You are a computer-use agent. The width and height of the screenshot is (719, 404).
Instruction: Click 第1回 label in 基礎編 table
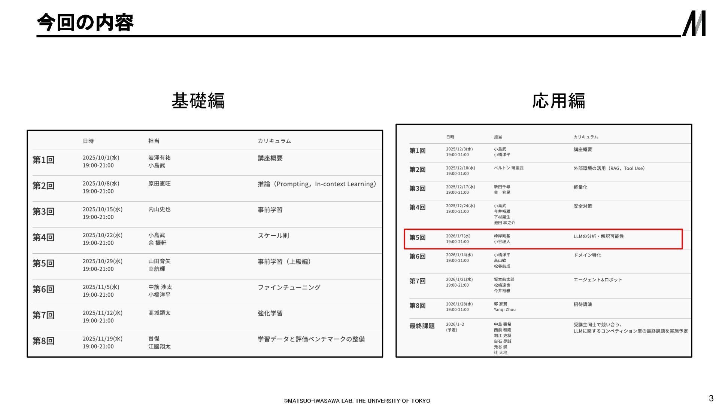(x=43, y=160)
